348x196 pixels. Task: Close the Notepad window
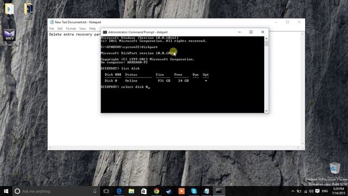tap(299, 22)
